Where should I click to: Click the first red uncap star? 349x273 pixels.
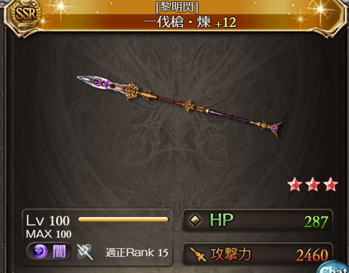tap(295, 184)
